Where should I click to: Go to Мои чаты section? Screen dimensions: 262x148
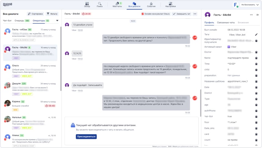pos(117,5)
